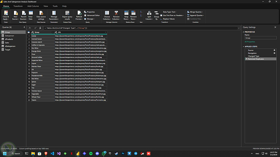Expand the formula bar
Viewport: 280px width, 157px height.
click(x=239, y=28)
